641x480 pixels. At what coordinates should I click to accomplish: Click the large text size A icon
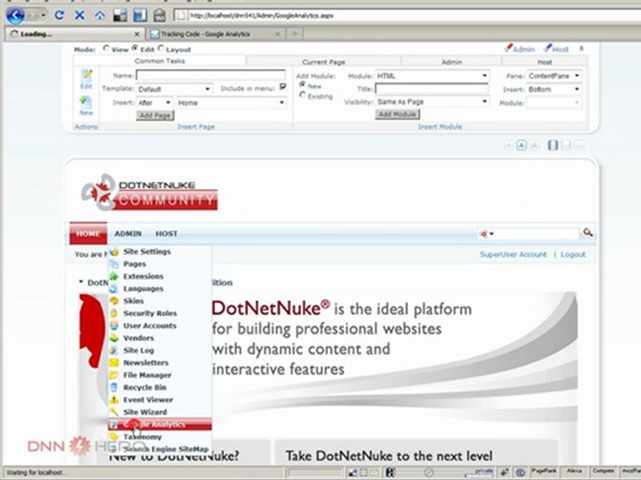click(x=534, y=145)
